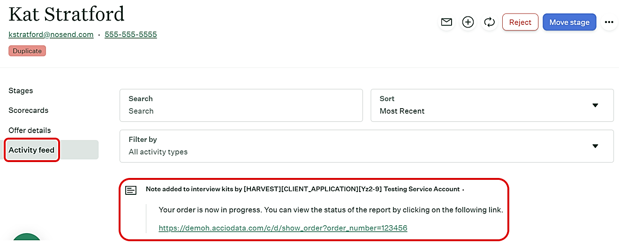Click the 555-555-5555 phone link
619x244 pixels.
[x=131, y=35]
